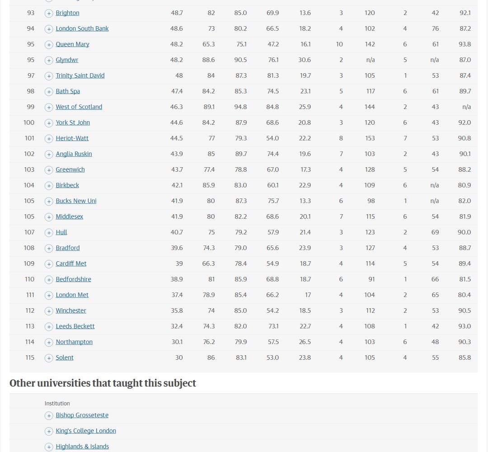Expand the Birkbeck row details
488x452 pixels.
48,185
